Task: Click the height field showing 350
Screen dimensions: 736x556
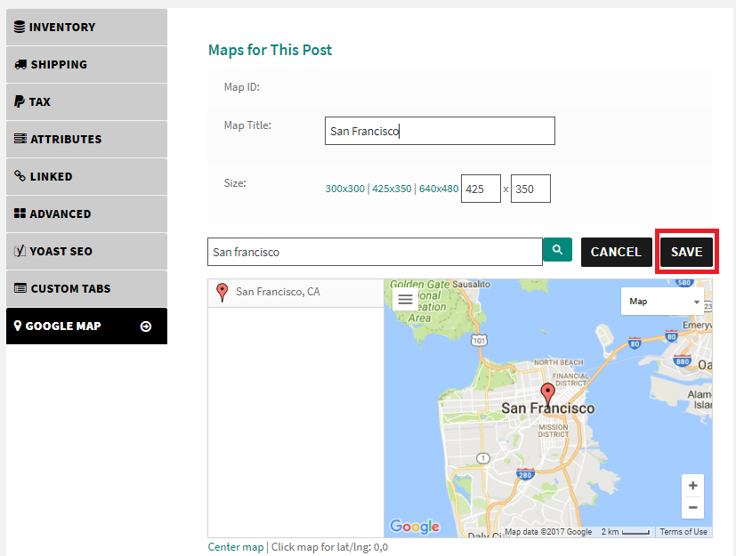Action: 530,189
